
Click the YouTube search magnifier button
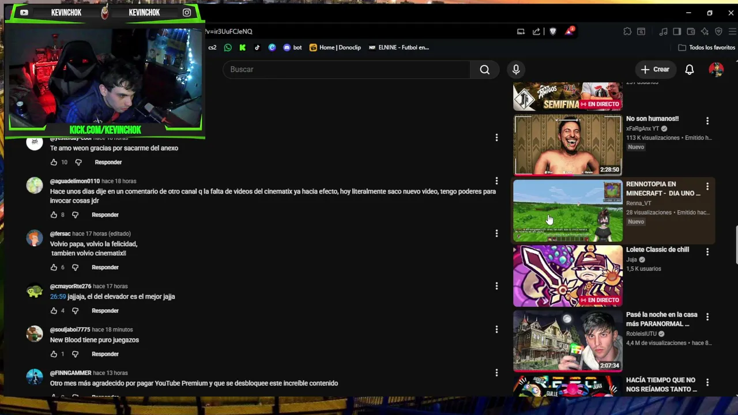point(485,69)
